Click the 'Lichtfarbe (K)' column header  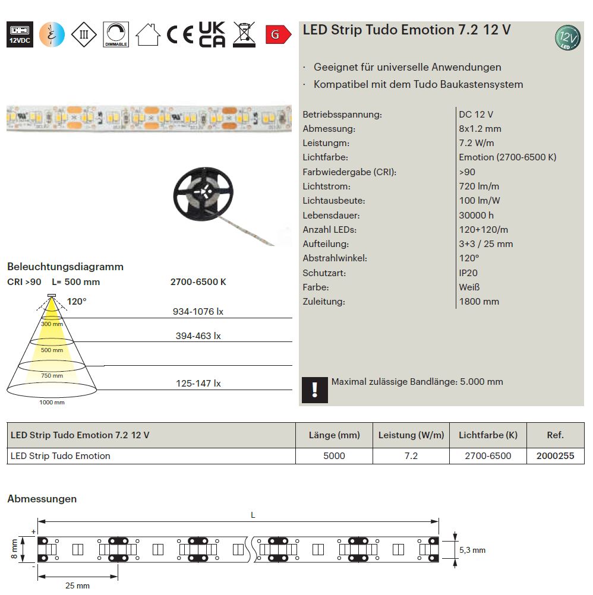pos(488,435)
